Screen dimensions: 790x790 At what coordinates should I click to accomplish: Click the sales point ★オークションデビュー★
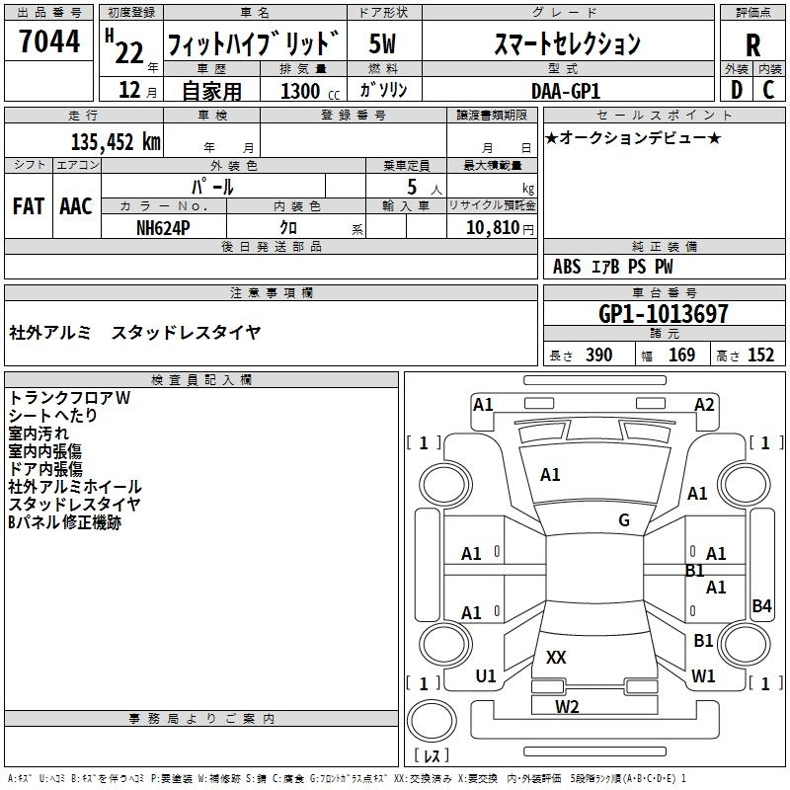(x=633, y=137)
